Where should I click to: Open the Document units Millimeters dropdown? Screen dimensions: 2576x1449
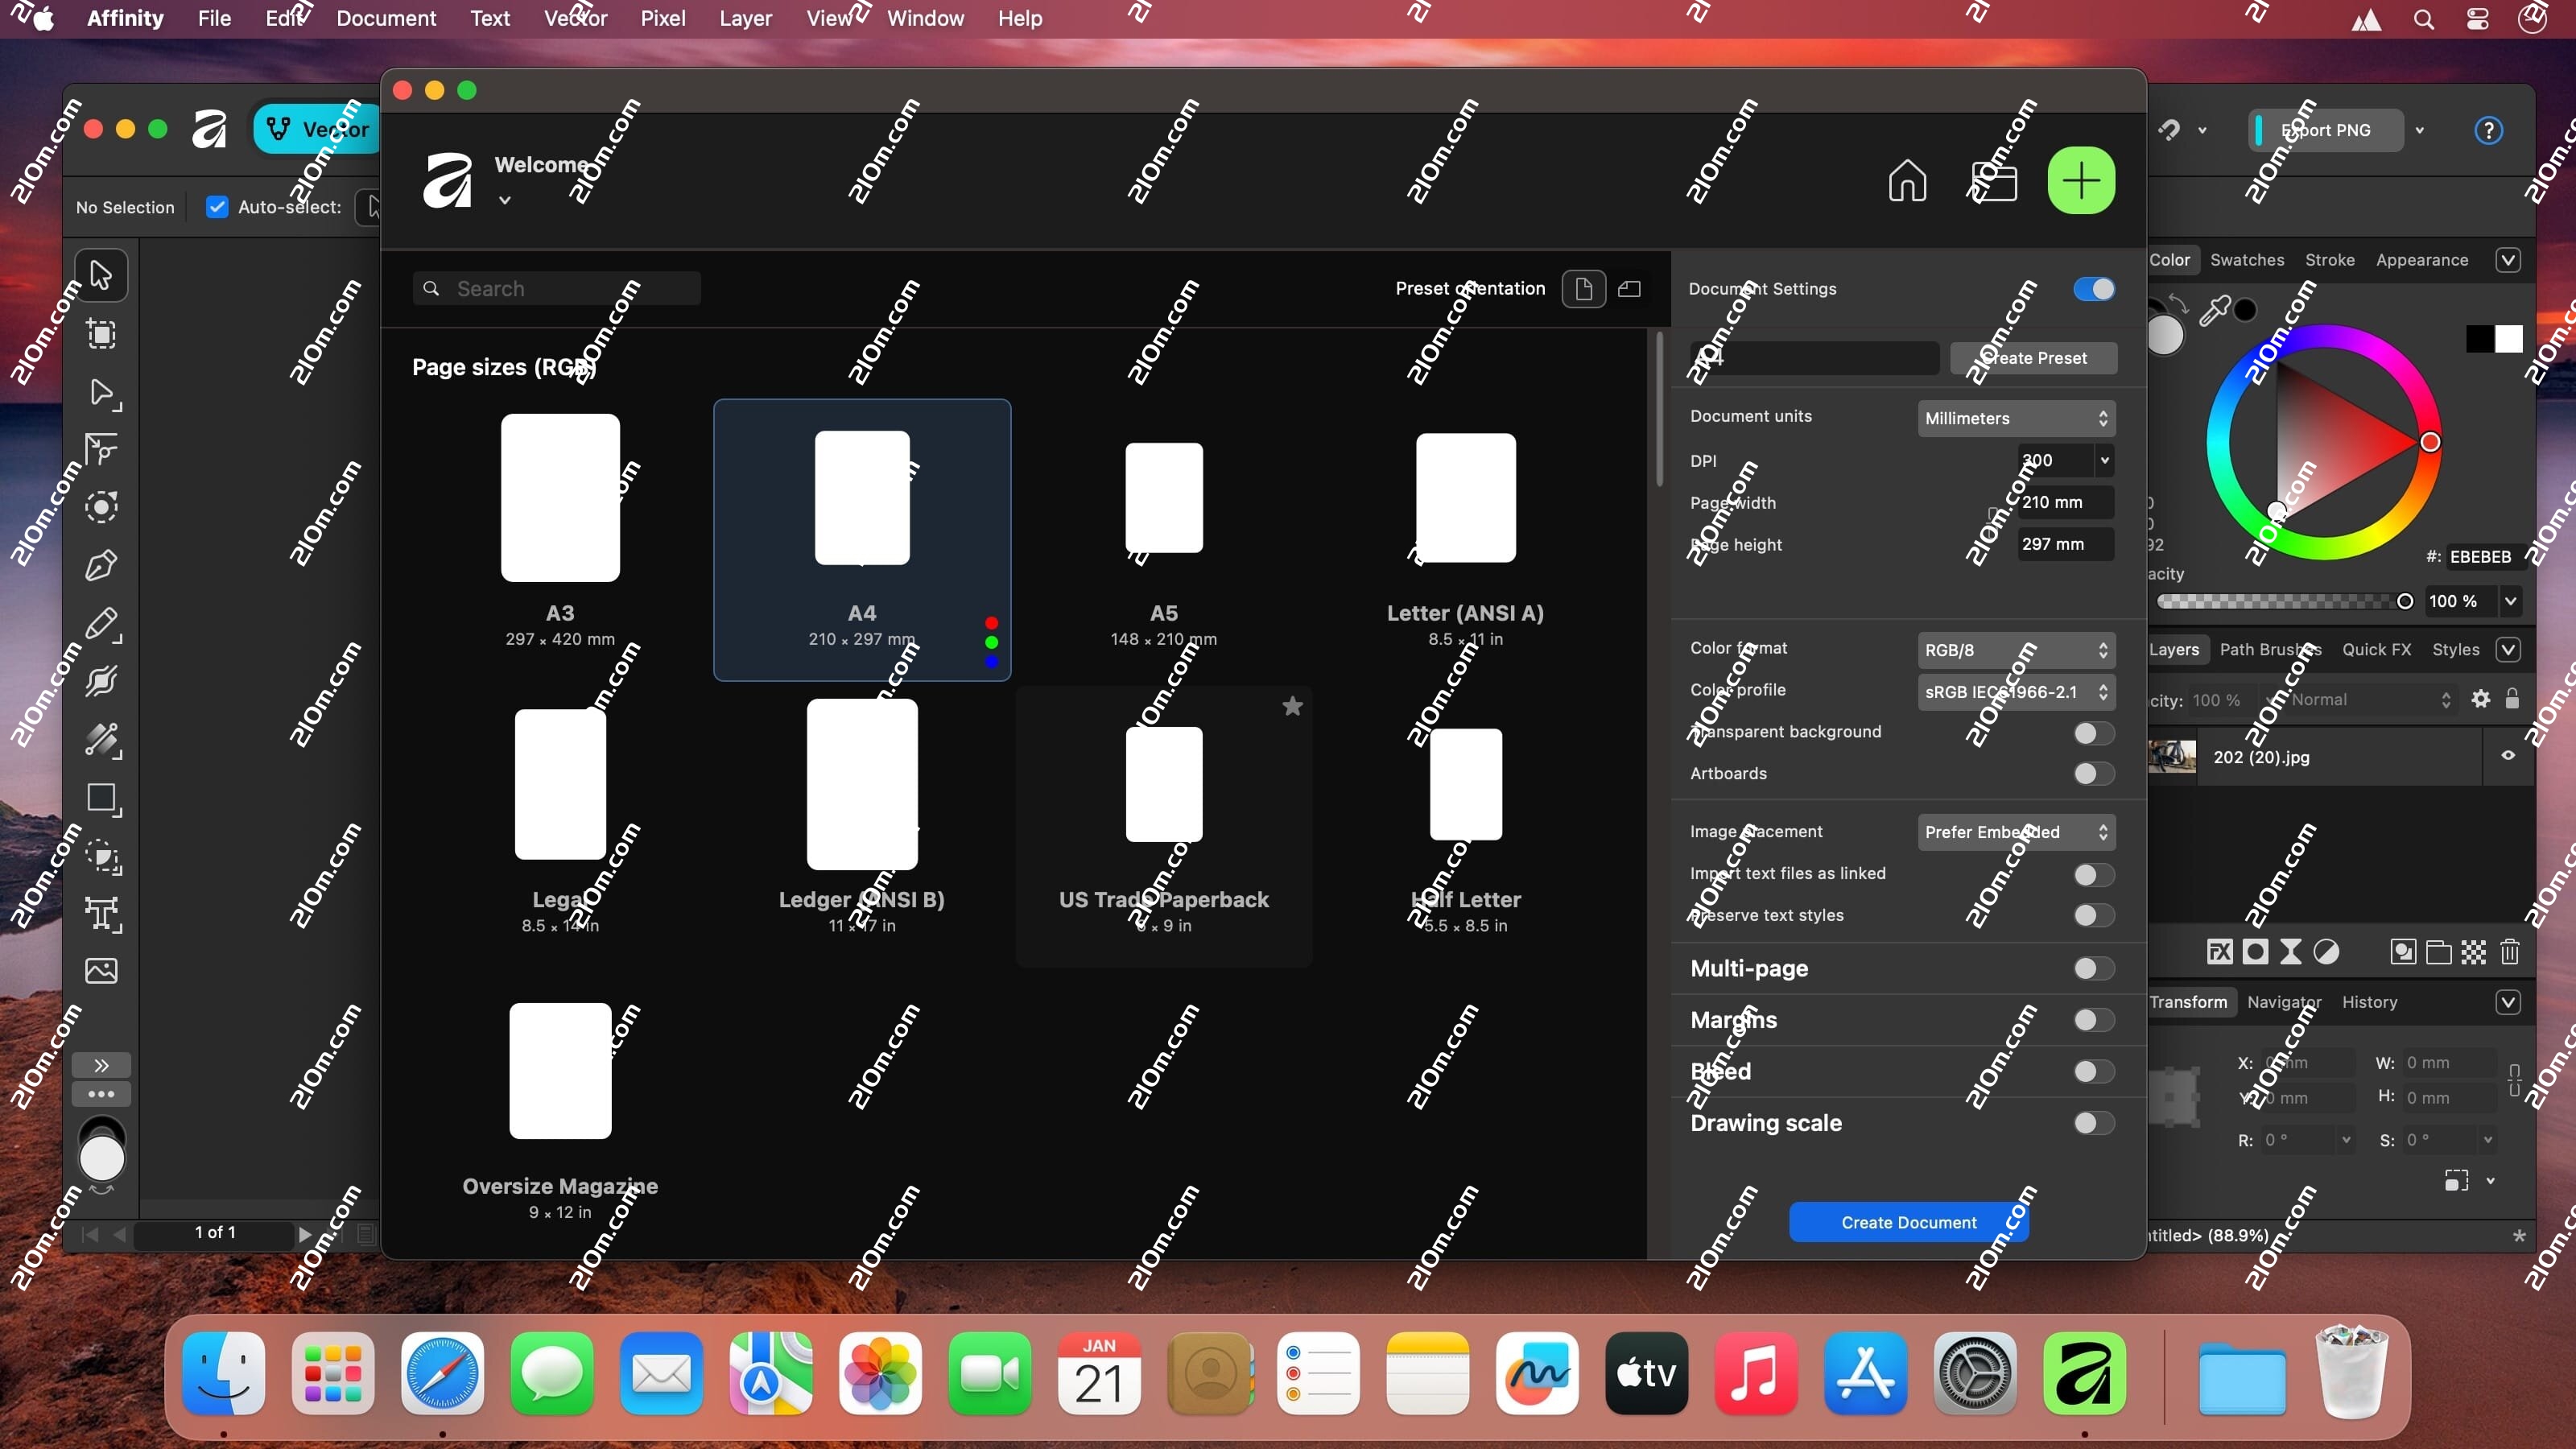click(x=2016, y=418)
